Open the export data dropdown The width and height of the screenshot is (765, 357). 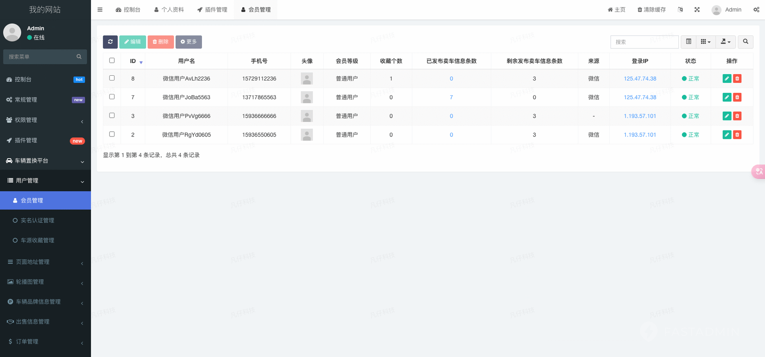tap(726, 42)
